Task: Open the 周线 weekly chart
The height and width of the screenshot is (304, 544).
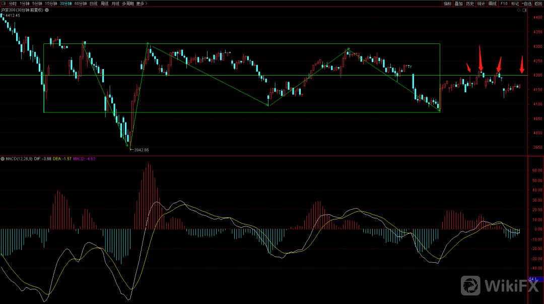Action: tap(104, 4)
